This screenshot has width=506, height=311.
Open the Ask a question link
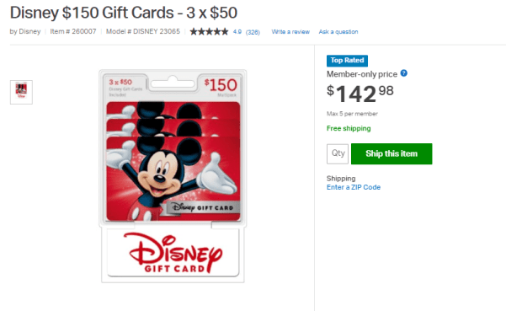(x=338, y=32)
